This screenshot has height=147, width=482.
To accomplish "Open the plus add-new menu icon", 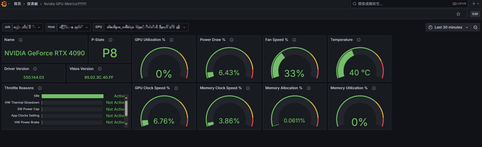I will coord(474,4).
